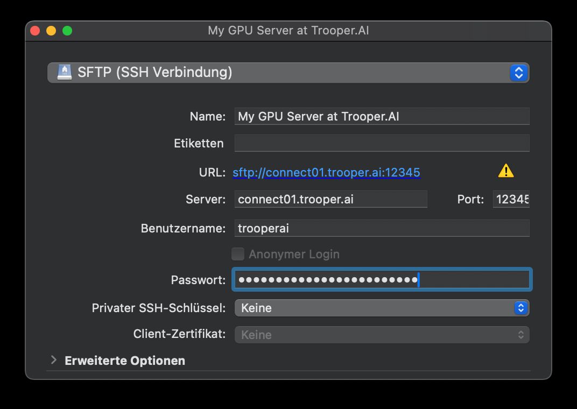Click the Privater SSH-Schlüssel label
This screenshot has height=409, width=577.
click(x=159, y=308)
